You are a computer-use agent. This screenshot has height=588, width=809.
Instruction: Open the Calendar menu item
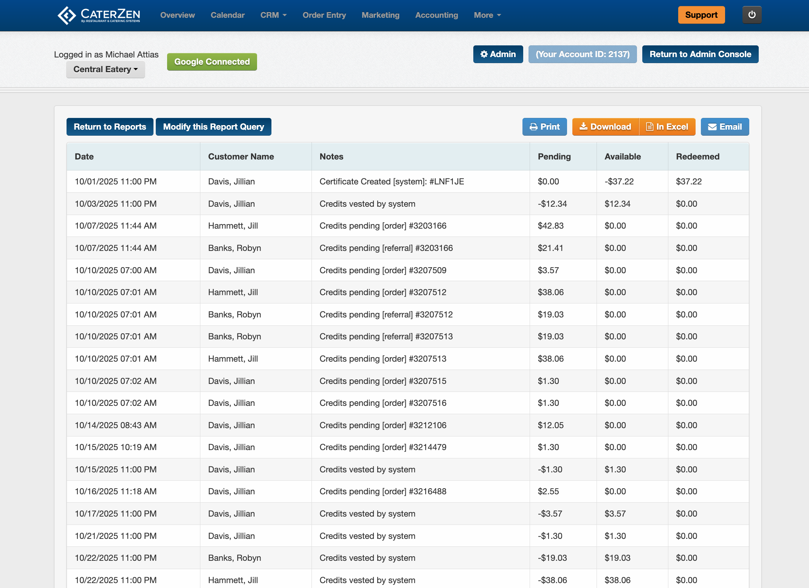click(228, 15)
